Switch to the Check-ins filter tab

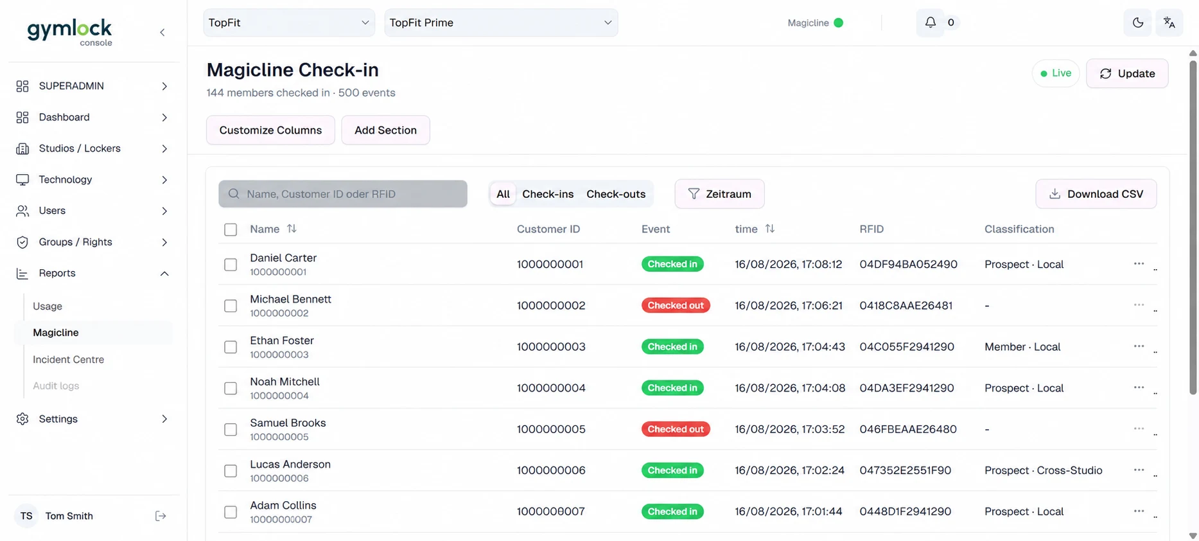point(548,194)
